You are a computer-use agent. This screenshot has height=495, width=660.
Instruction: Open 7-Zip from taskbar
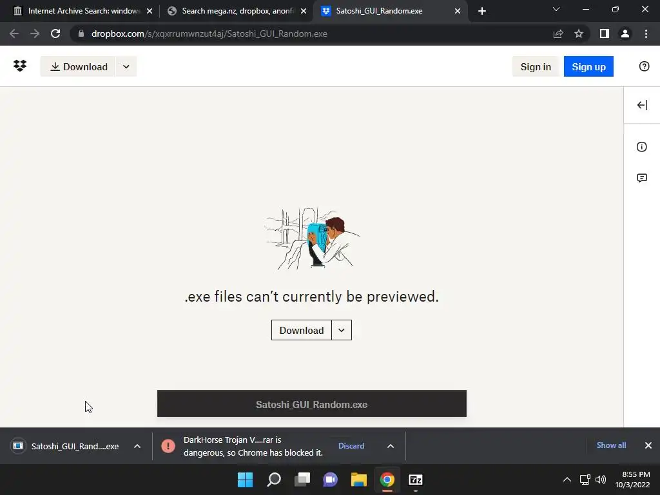[x=416, y=480]
